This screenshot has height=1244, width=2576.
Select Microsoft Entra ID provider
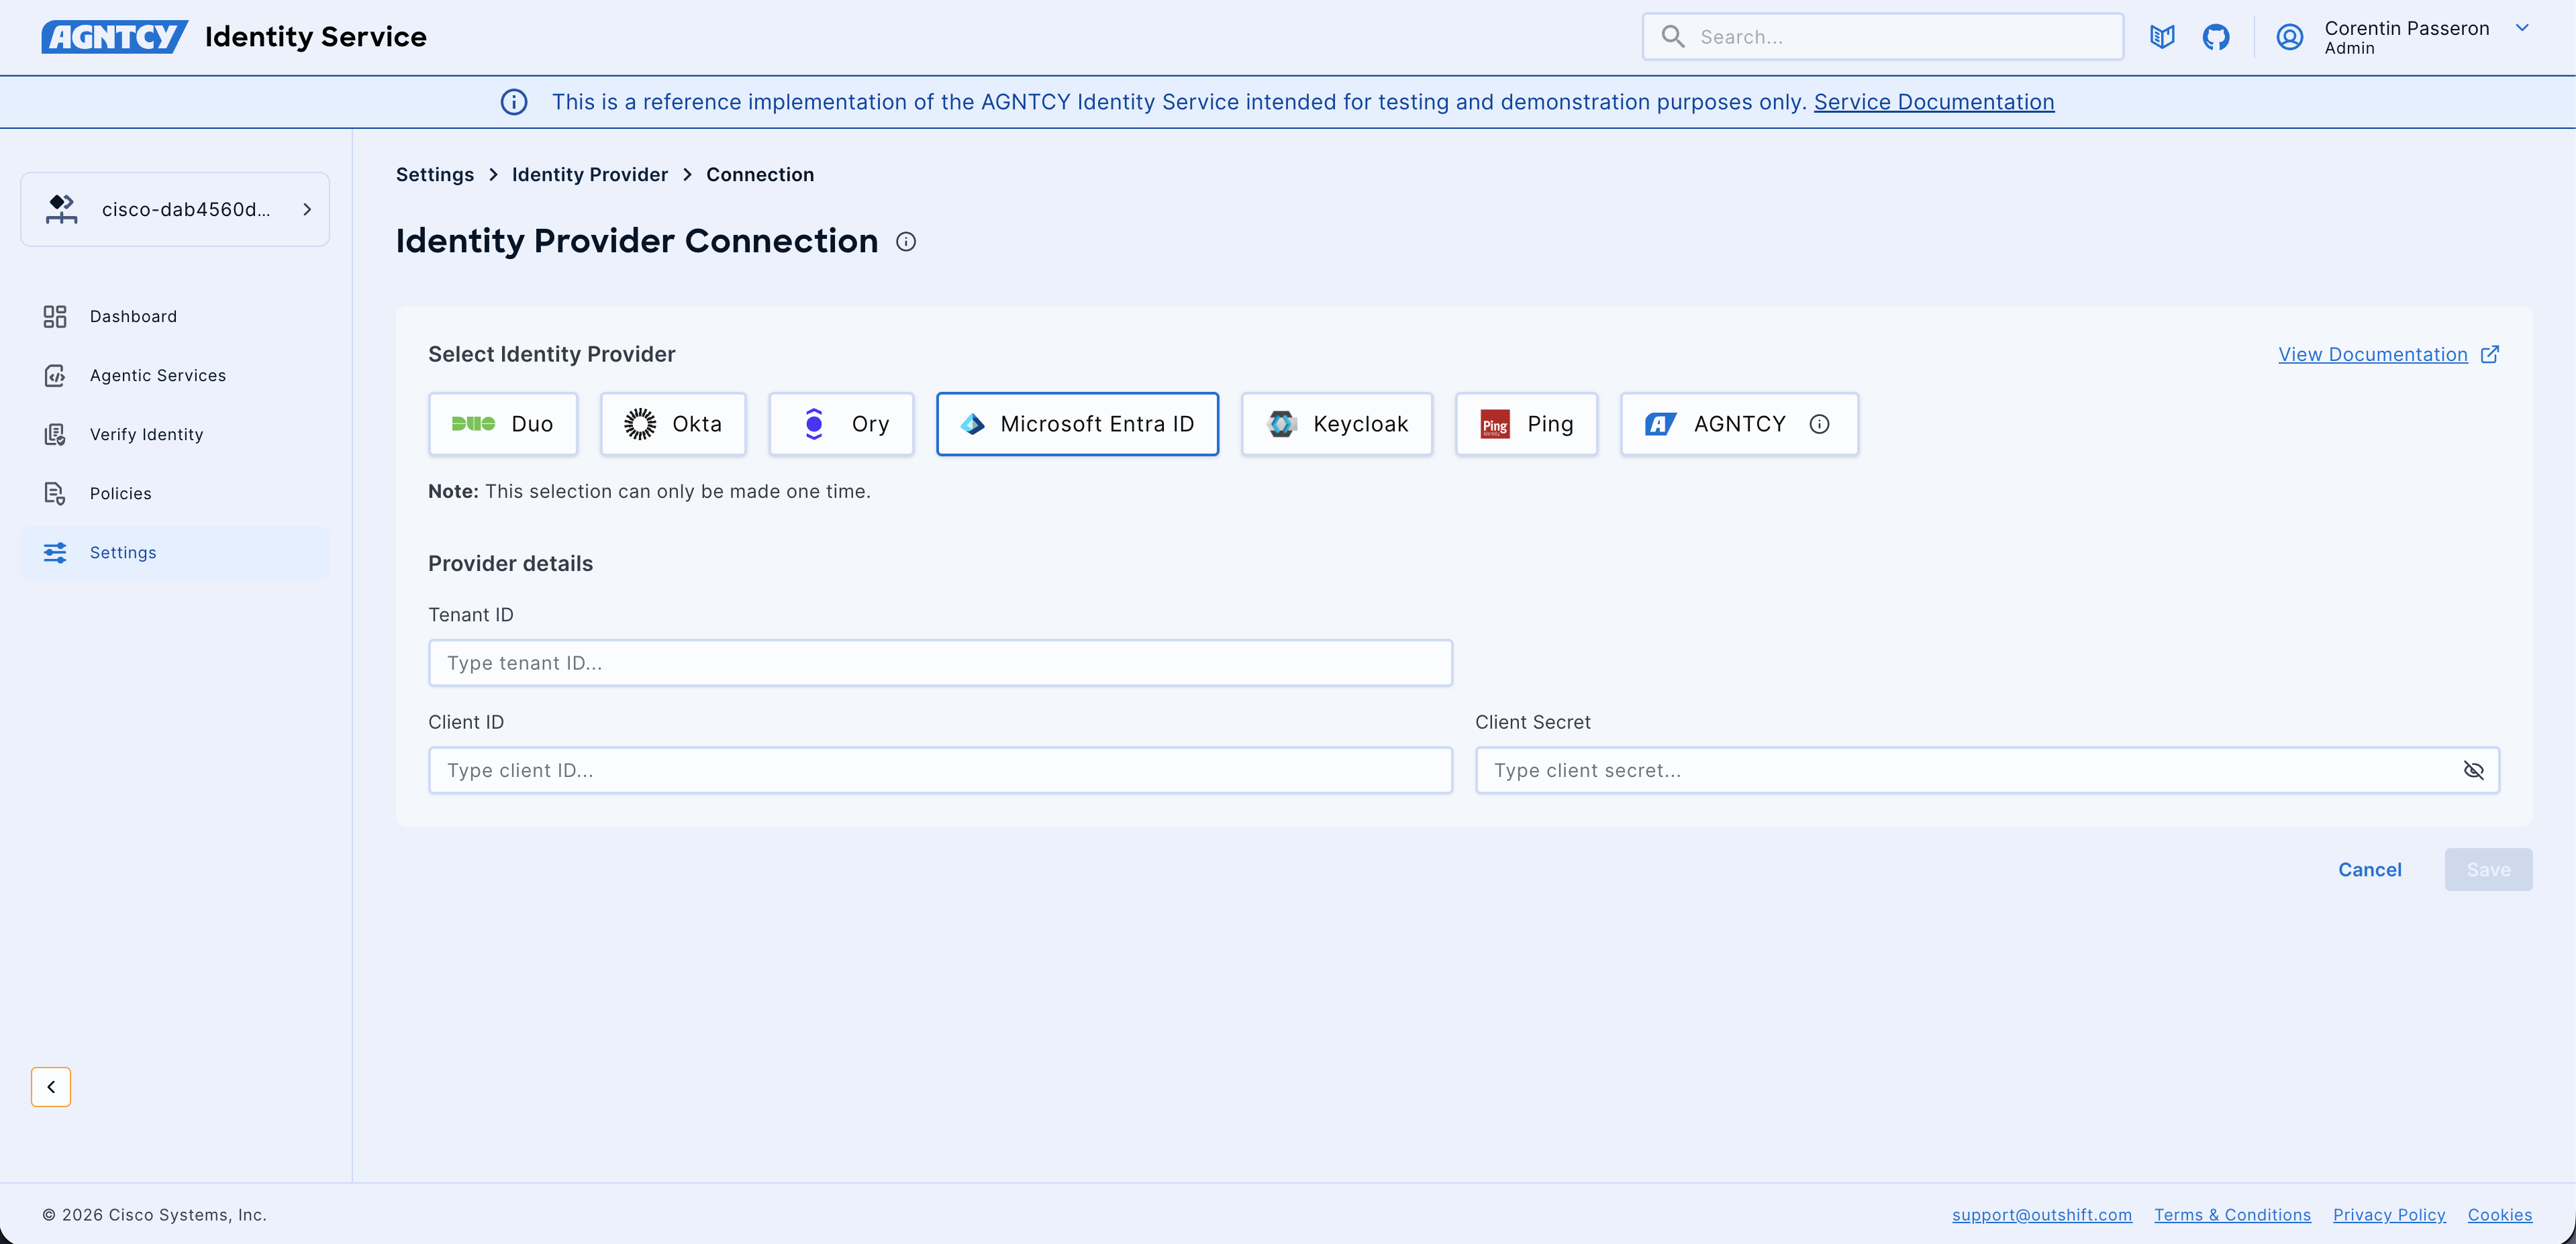(x=1077, y=424)
